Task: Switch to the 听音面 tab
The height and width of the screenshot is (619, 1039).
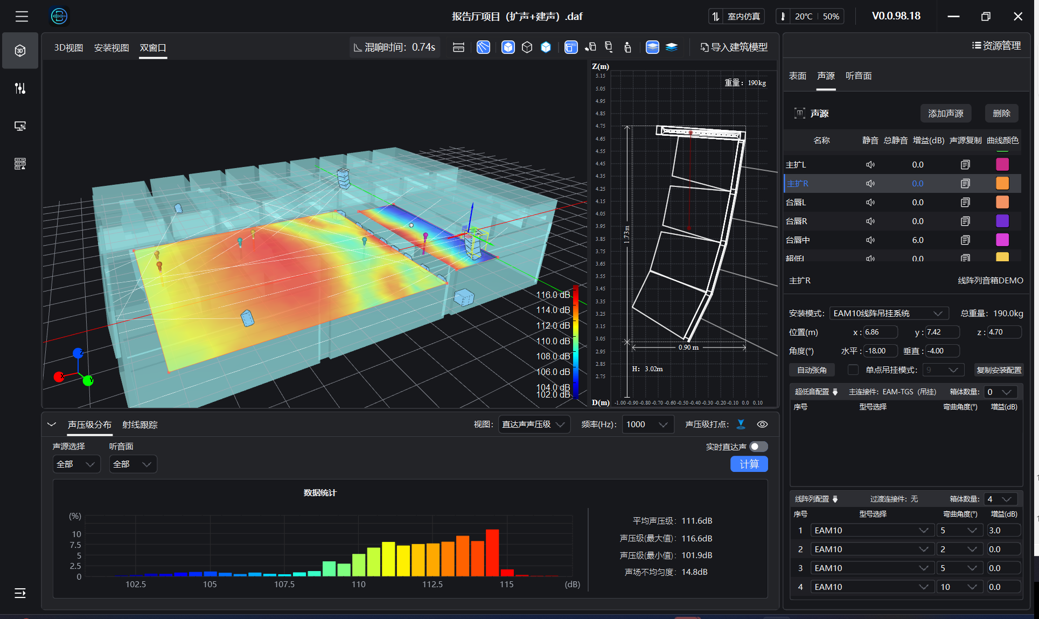Action: coord(858,76)
